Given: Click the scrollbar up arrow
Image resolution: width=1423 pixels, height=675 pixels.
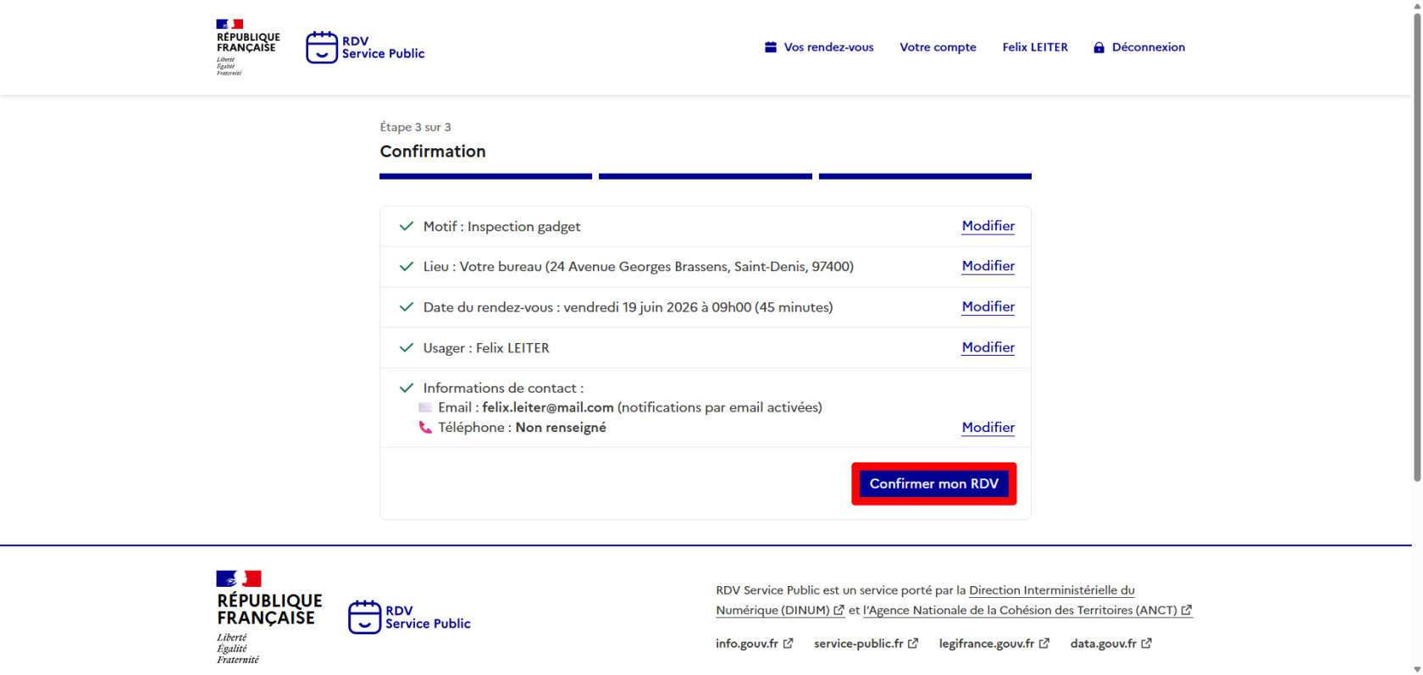Looking at the screenshot, I should [1417, 5].
